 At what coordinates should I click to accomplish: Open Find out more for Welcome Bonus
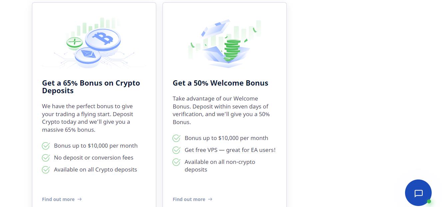189,199
